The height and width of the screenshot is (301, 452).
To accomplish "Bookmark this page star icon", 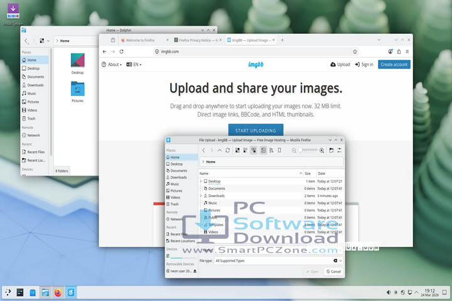I will tap(355, 51).
